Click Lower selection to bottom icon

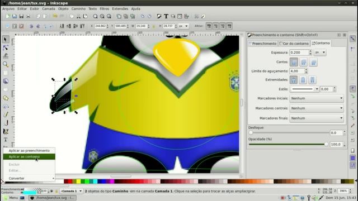[x=62, y=26]
